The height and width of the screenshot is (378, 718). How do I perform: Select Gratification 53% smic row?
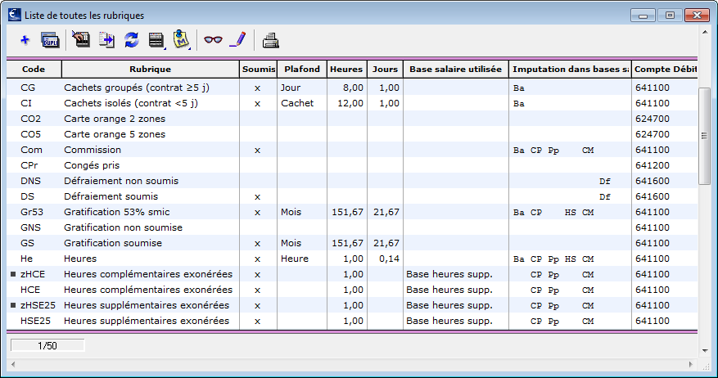pos(352,212)
